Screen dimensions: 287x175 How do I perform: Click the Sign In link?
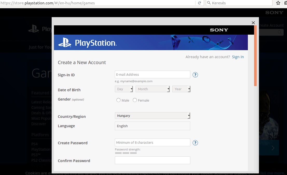[238, 57]
